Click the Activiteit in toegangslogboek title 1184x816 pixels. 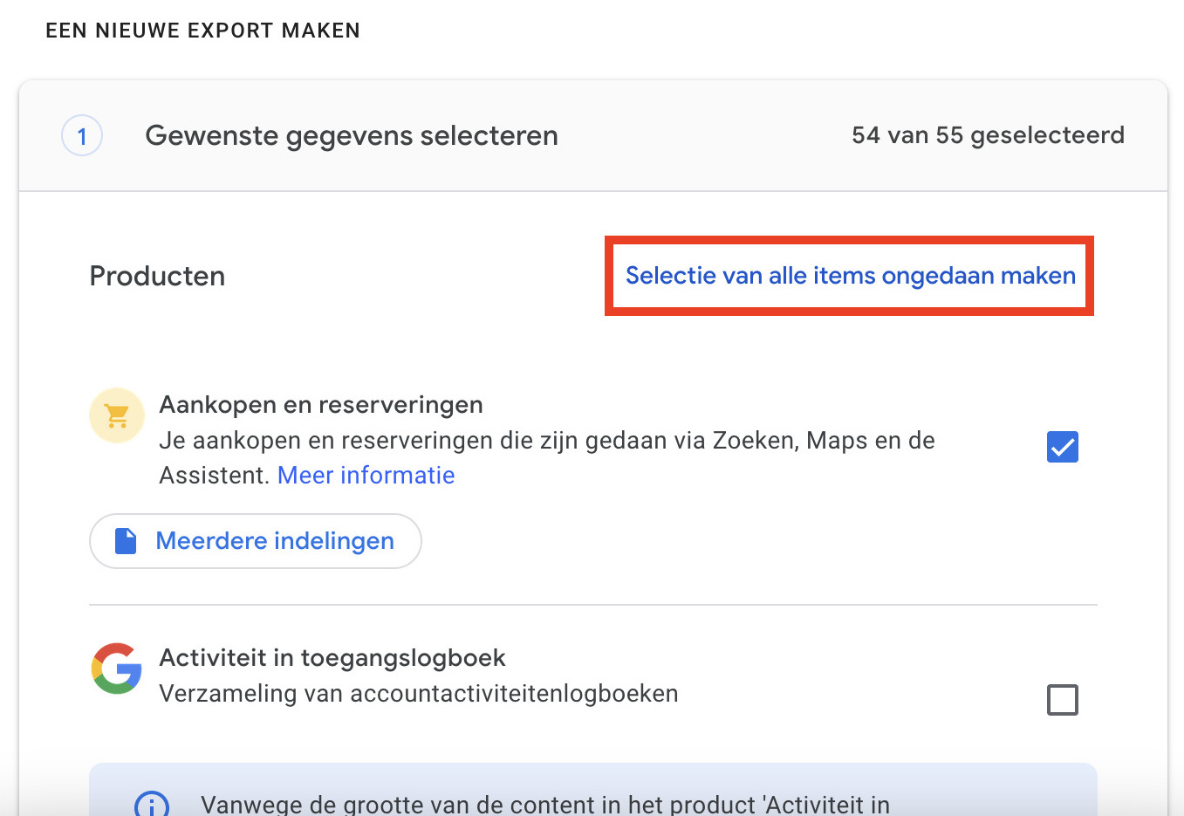point(332,658)
